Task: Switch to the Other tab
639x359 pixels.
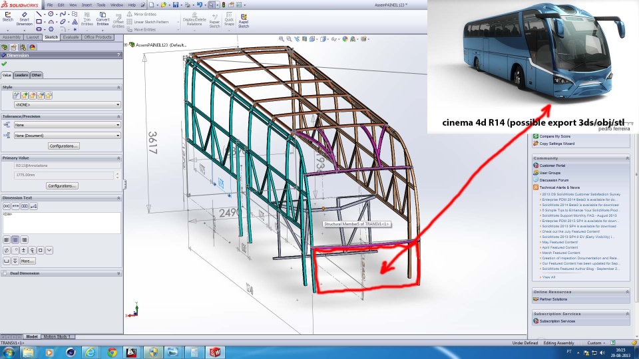Action: coord(36,75)
